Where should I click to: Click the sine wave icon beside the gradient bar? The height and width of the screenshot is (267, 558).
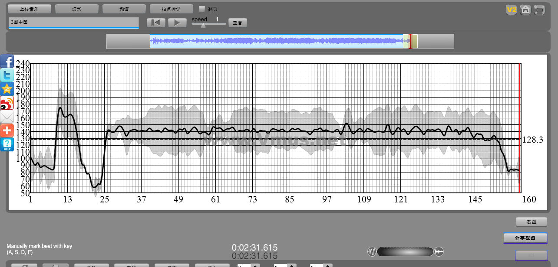point(372,251)
